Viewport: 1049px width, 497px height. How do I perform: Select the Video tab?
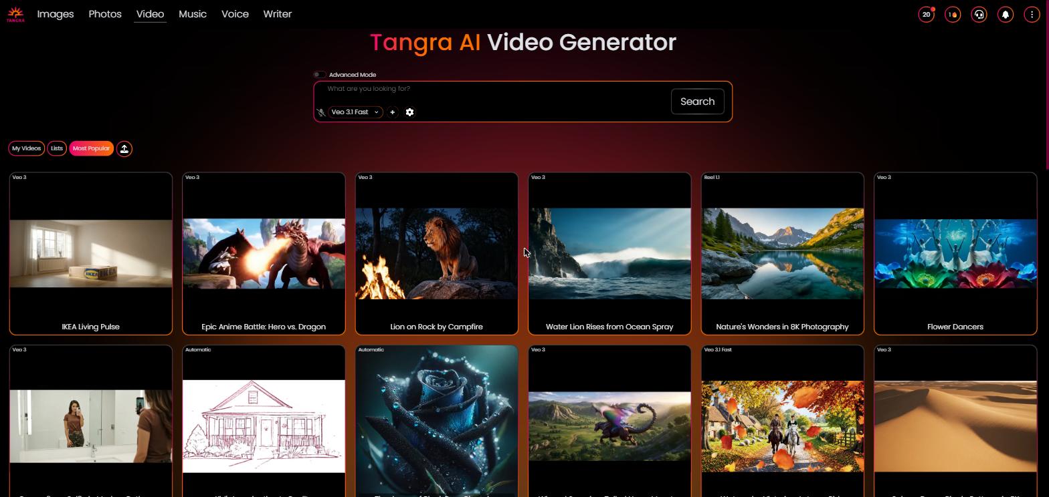tap(150, 14)
